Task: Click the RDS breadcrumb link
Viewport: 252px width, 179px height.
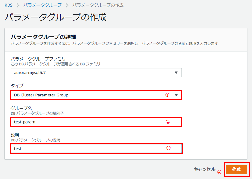Action: pyautogui.click(x=9, y=5)
